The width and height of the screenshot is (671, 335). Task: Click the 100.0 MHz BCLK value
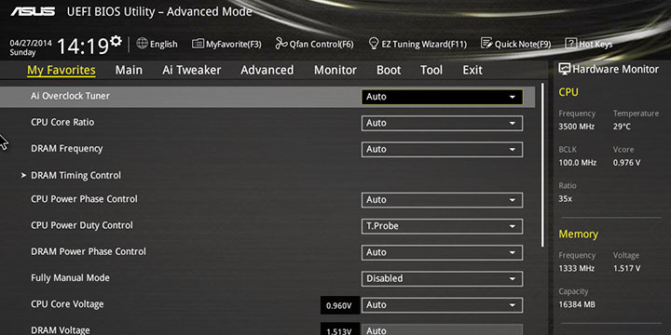click(x=577, y=163)
